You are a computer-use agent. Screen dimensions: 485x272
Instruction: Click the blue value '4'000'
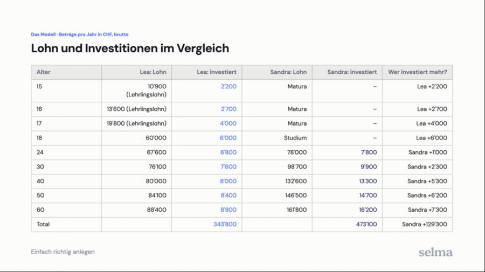(228, 123)
